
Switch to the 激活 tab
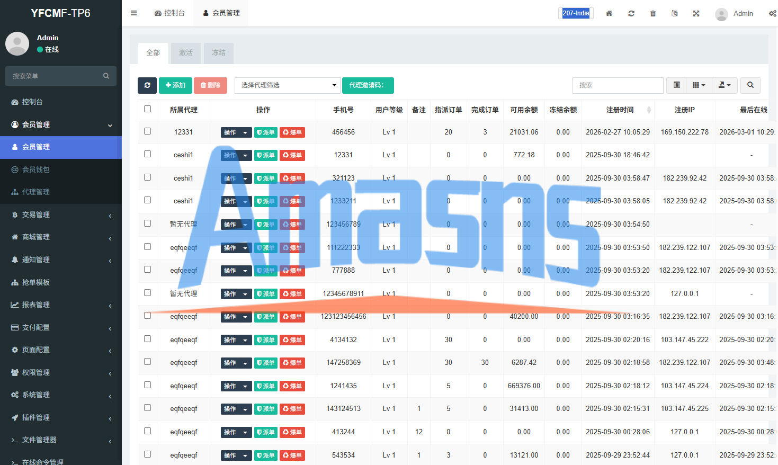pyautogui.click(x=186, y=53)
